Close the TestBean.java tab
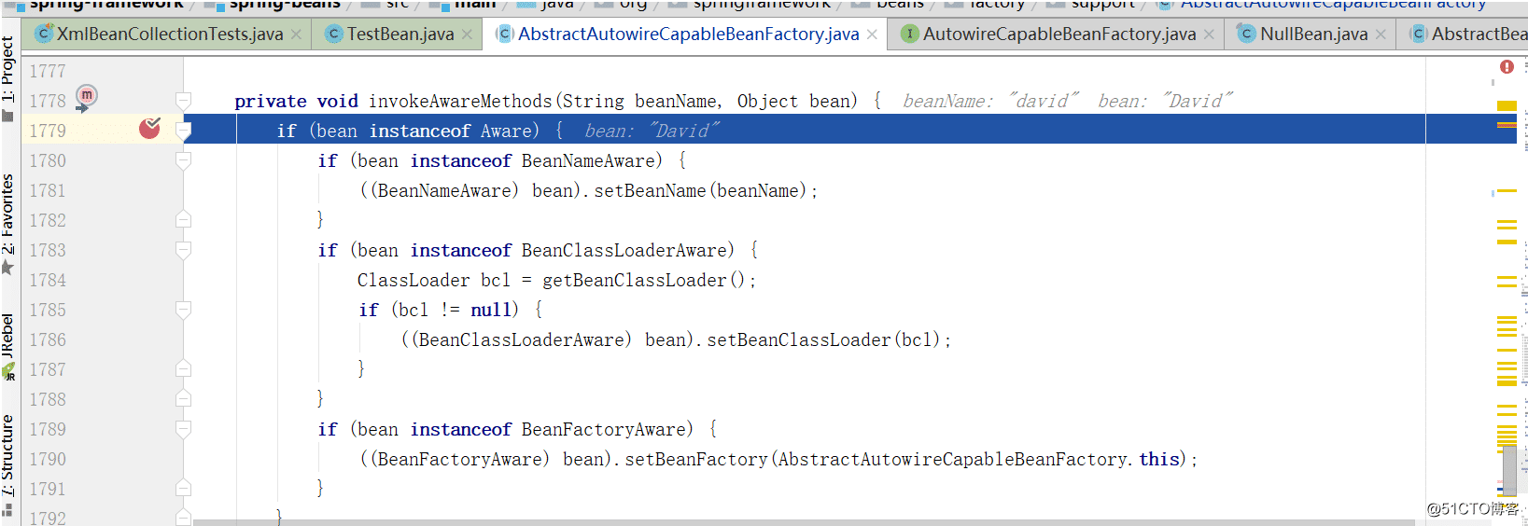This screenshot has width=1528, height=526. pyautogui.click(x=467, y=35)
